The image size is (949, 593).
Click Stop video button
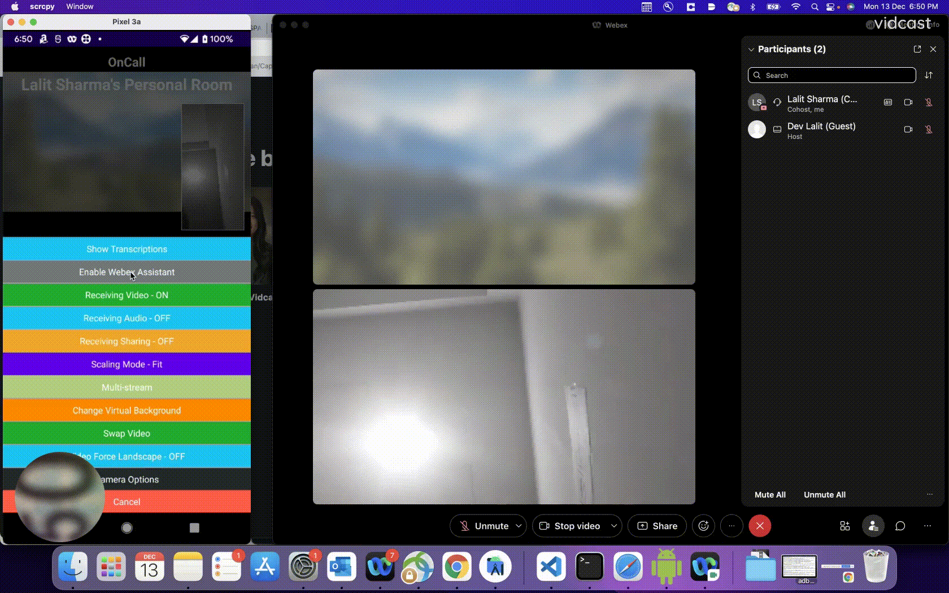point(569,526)
